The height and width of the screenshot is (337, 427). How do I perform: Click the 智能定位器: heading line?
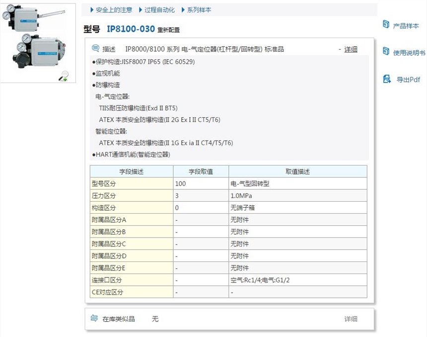[111, 131]
